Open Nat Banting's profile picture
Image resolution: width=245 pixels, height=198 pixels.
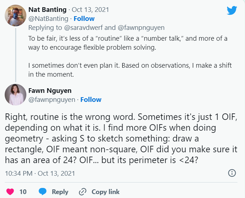[x=15, y=15]
